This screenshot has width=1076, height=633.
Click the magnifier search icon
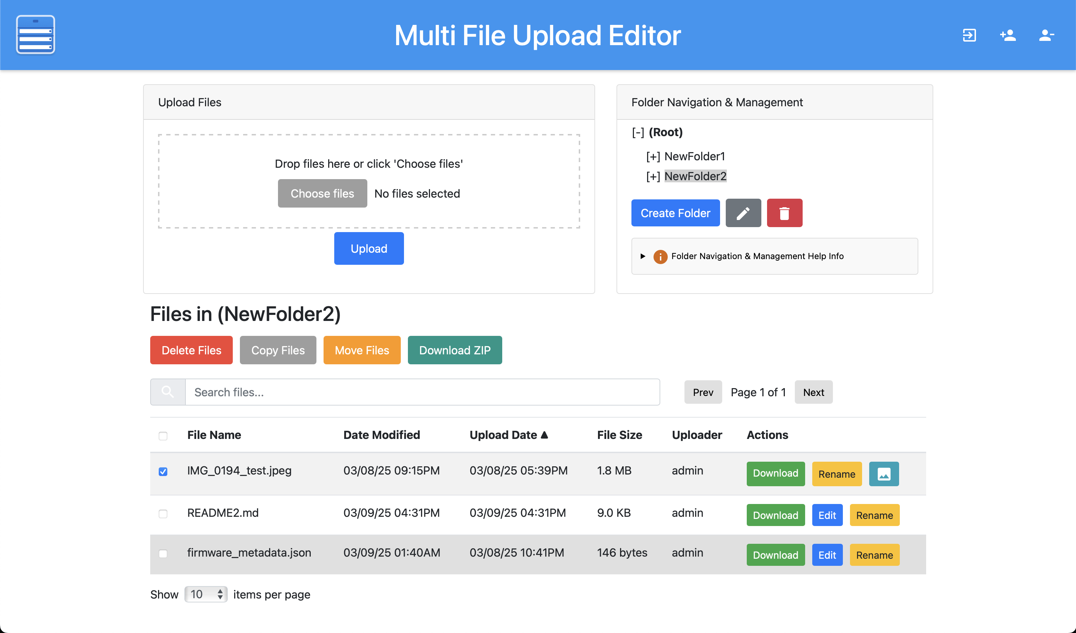[167, 392]
